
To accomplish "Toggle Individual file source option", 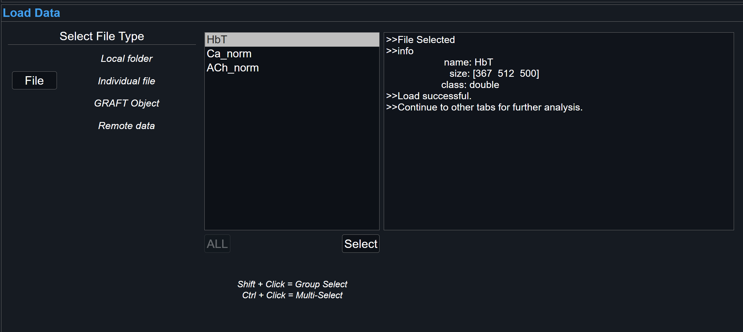I will tap(126, 80).
